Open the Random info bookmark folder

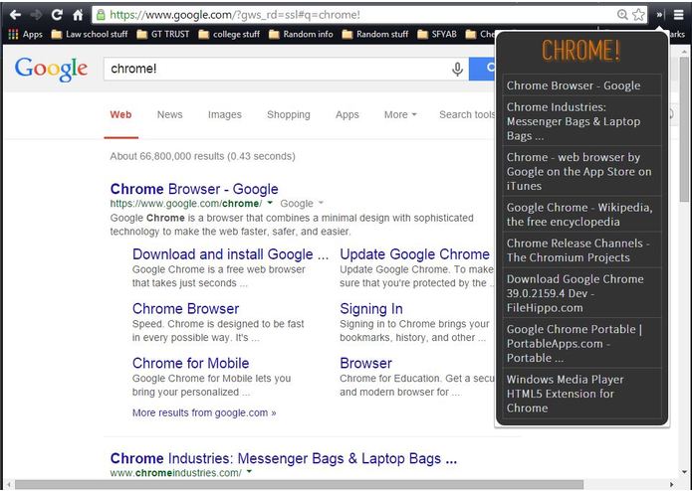(x=301, y=34)
